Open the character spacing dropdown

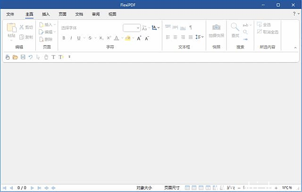(156, 28)
